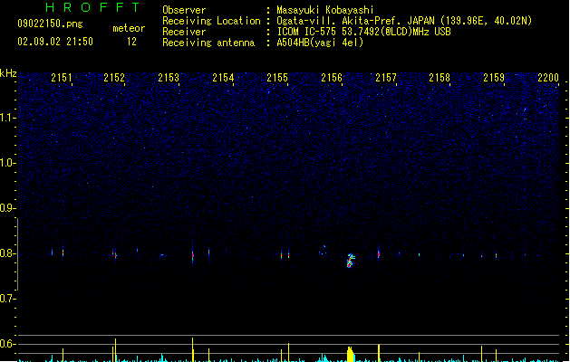Click the HROFFT title text
Screen dimensions: 570x362
point(92,7)
